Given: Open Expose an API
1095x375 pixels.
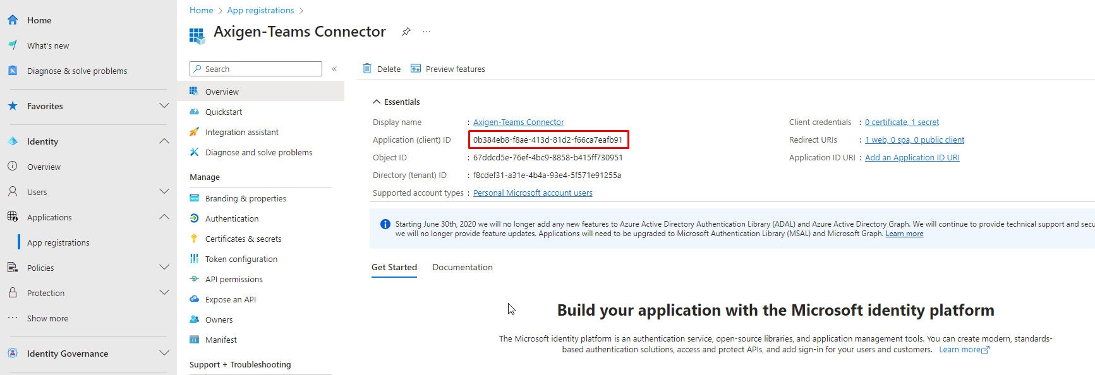Looking at the screenshot, I should [x=230, y=299].
